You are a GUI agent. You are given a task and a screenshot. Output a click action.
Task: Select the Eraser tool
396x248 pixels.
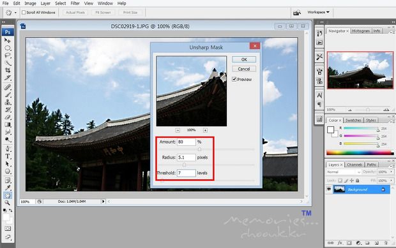coord(8,117)
